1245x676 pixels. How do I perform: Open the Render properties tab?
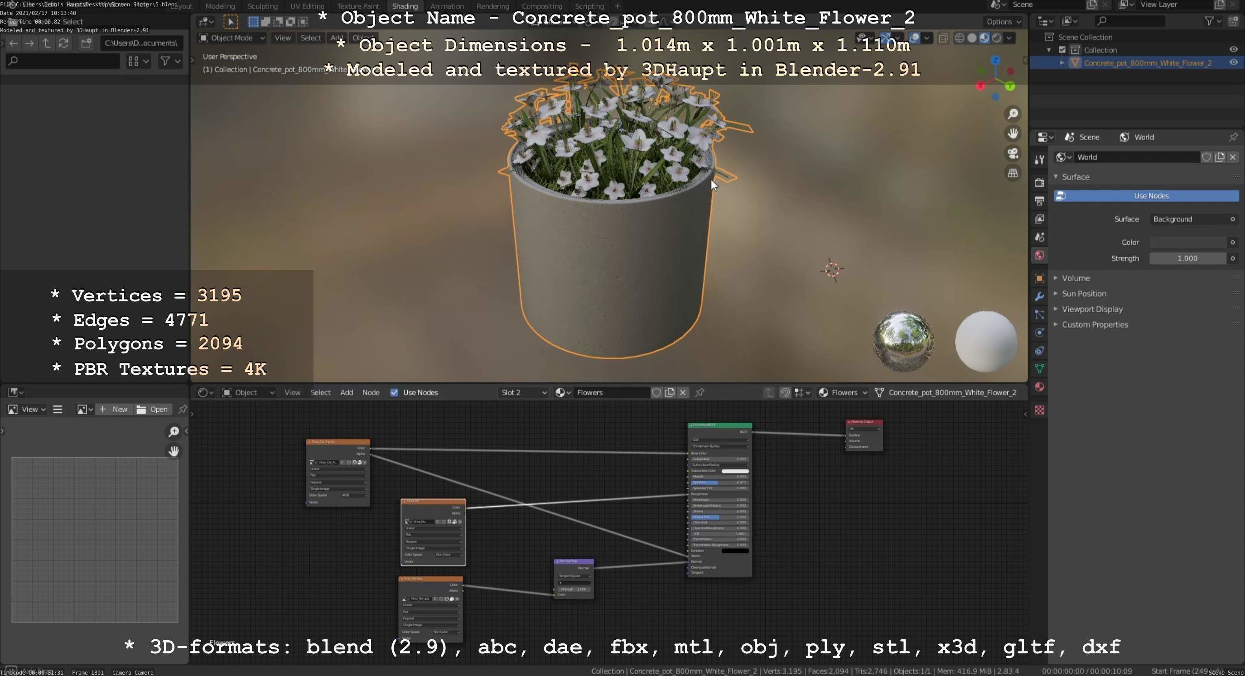pyautogui.click(x=1039, y=182)
